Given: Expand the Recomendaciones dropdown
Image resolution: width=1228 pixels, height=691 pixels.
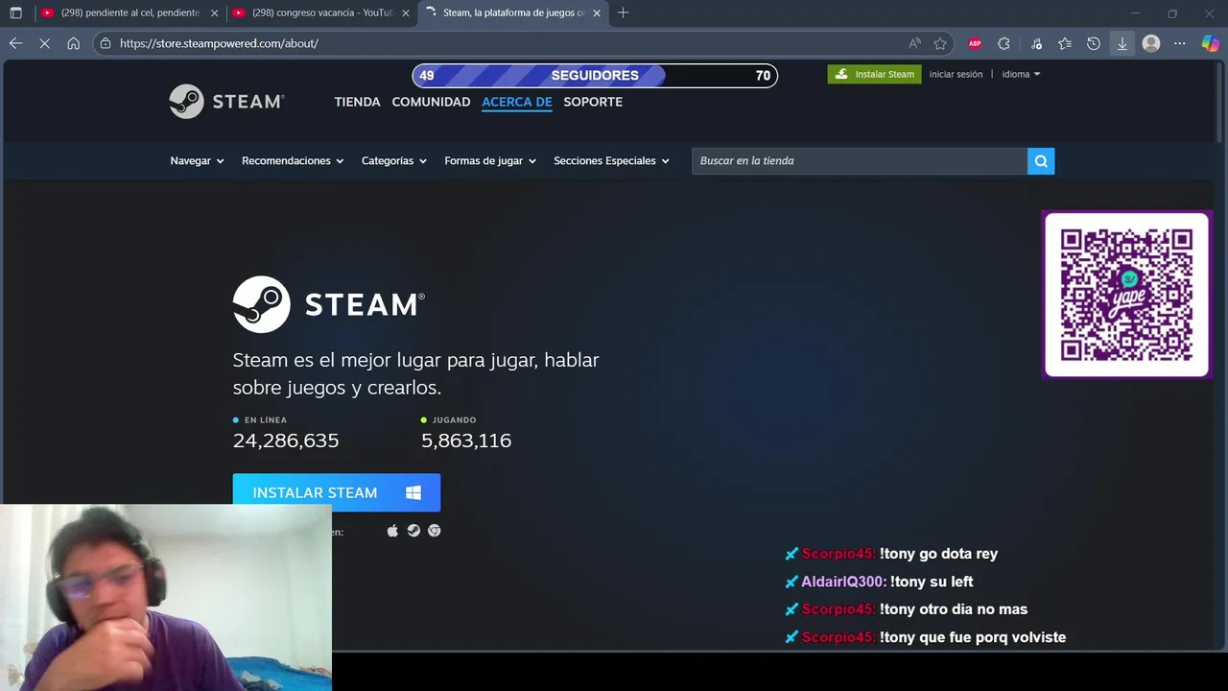Looking at the screenshot, I should tap(293, 161).
